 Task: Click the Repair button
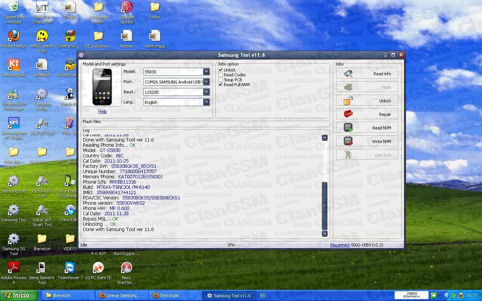pyautogui.click(x=367, y=114)
